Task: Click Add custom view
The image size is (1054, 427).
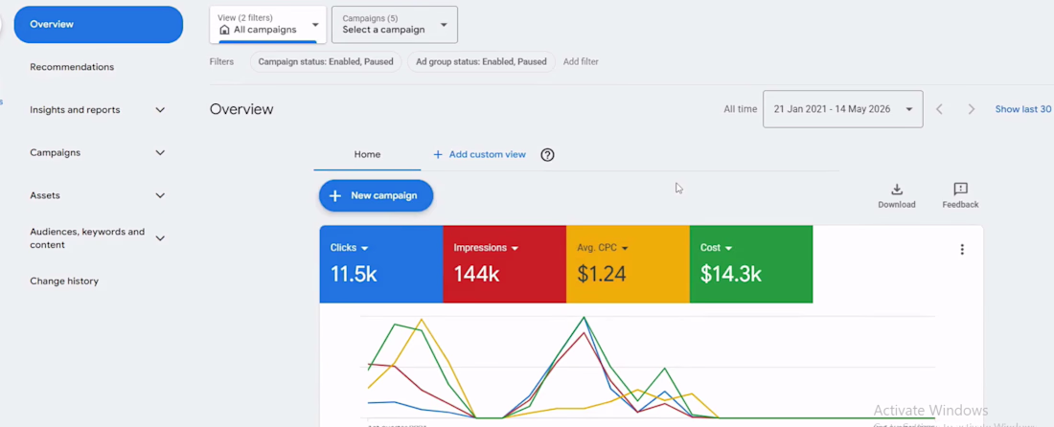Action: (479, 154)
